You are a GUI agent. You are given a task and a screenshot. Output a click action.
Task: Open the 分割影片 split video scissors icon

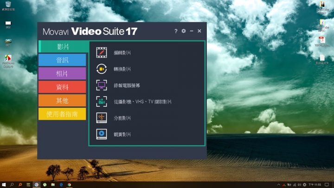pos(102,118)
